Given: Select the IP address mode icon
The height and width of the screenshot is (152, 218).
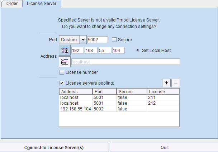Looking at the screenshot, I should pyautogui.click(x=65, y=50).
